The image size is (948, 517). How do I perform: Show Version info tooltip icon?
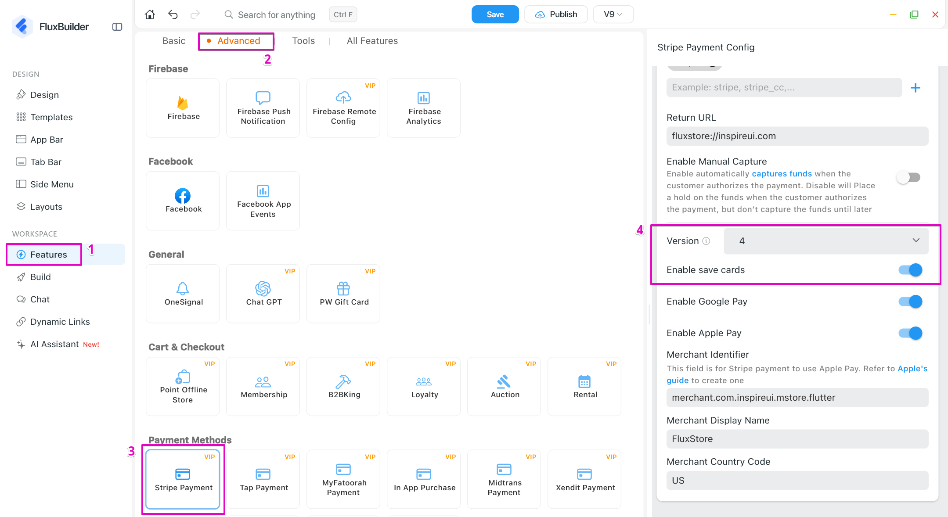pyautogui.click(x=706, y=241)
